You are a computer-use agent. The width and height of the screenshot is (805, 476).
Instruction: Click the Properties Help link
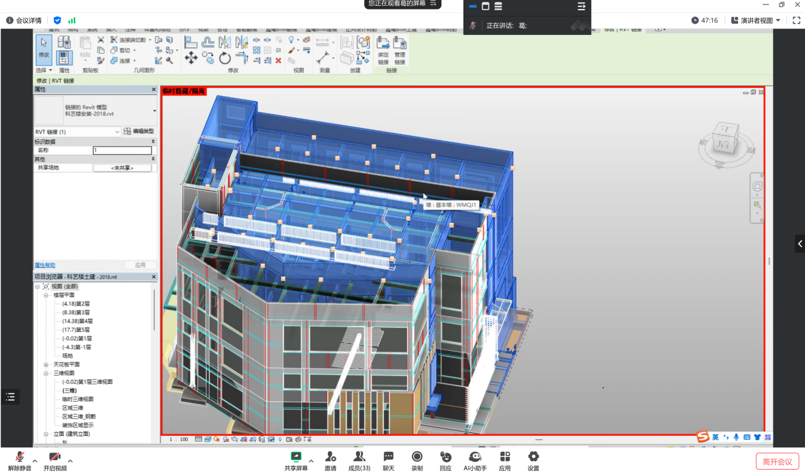coord(45,265)
